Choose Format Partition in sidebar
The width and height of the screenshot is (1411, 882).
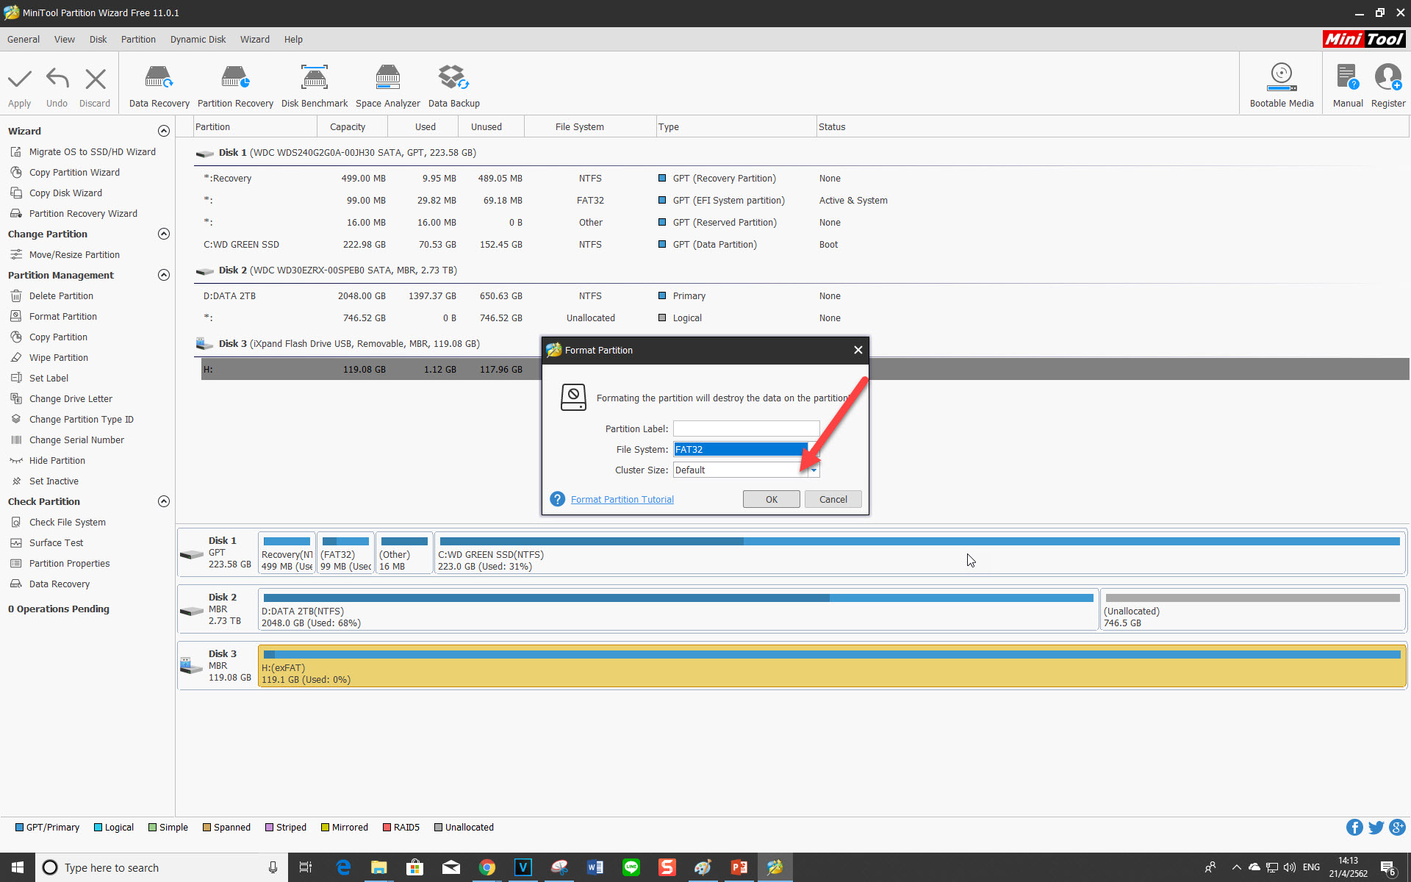(x=62, y=316)
